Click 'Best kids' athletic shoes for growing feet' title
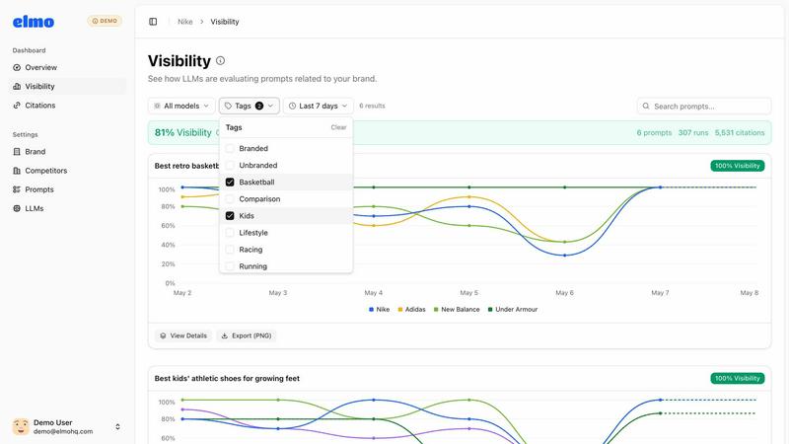 (x=227, y=378)
